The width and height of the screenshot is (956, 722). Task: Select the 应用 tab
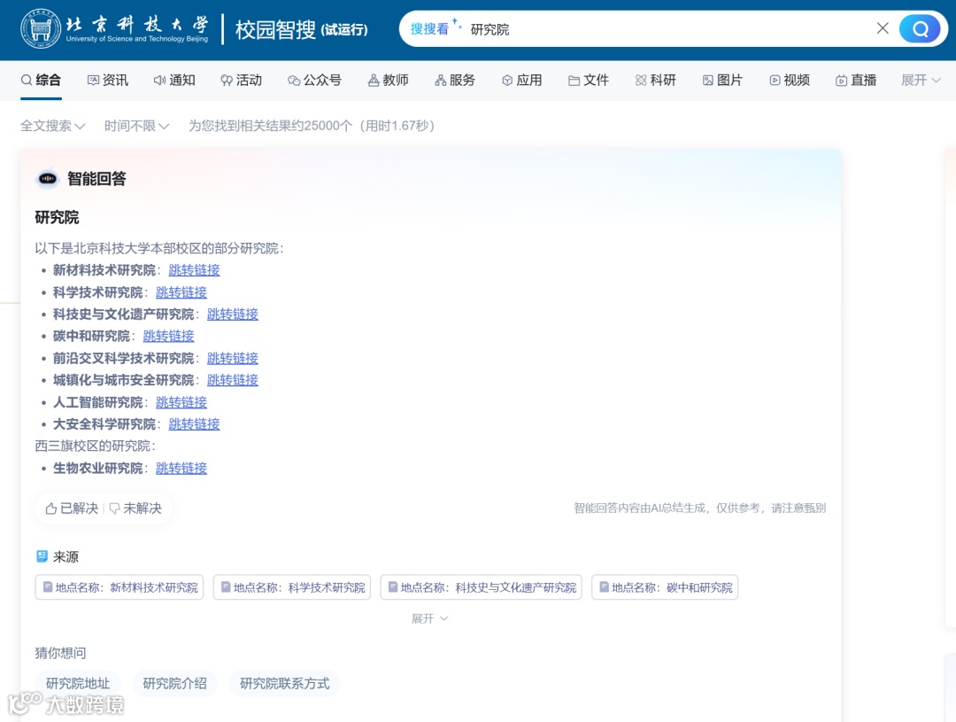click(522, 80)
